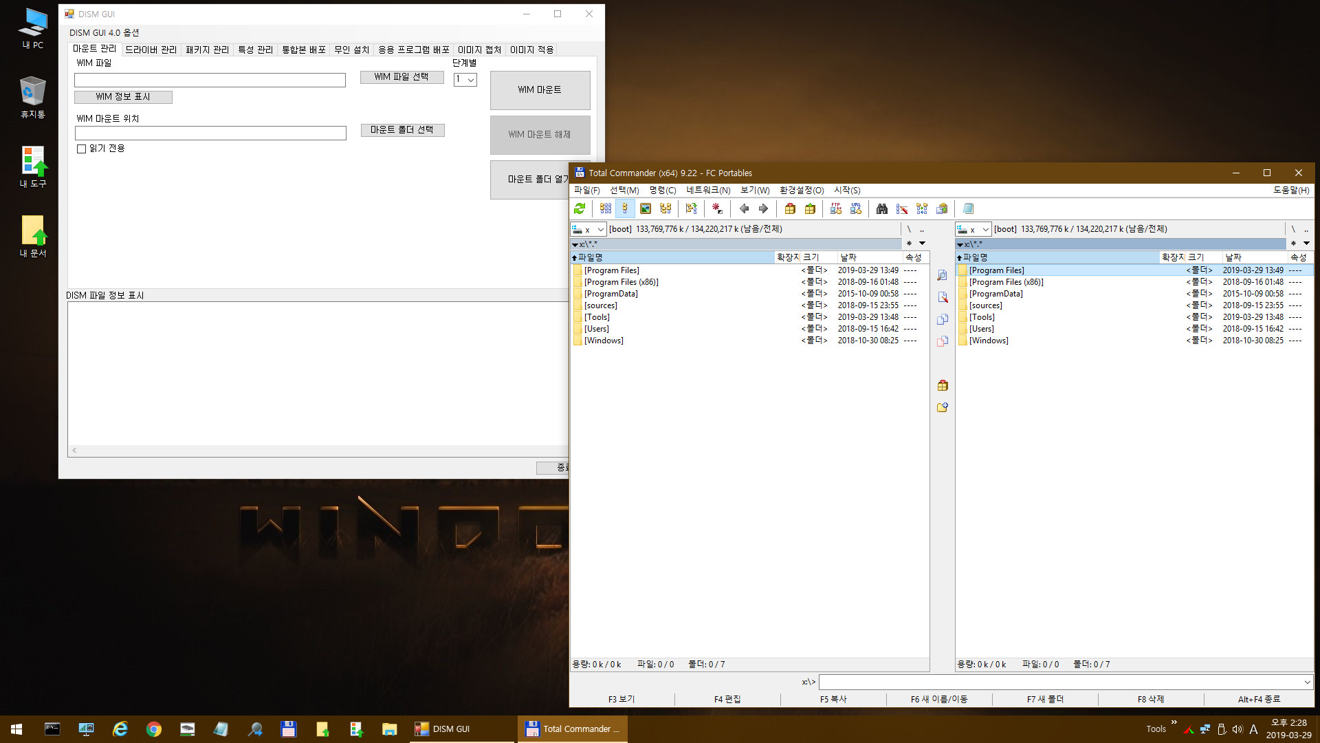Switch to full details view icon
The image size is (1320, 743).
625,208
